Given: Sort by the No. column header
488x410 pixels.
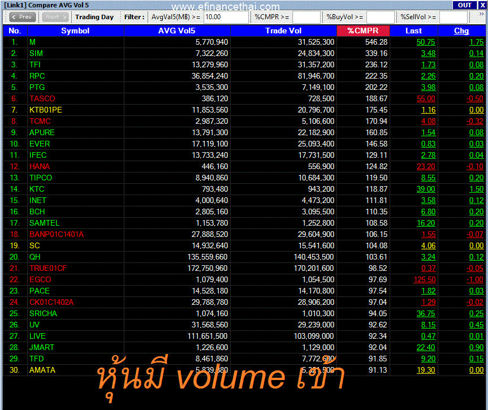Looking at the screenshot, I should pyautogui.click(x=15, y=31).
